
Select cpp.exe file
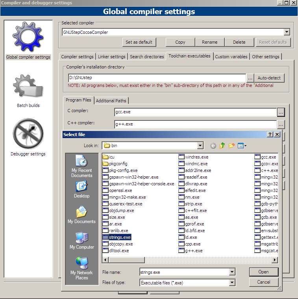[x=190, y=244]
